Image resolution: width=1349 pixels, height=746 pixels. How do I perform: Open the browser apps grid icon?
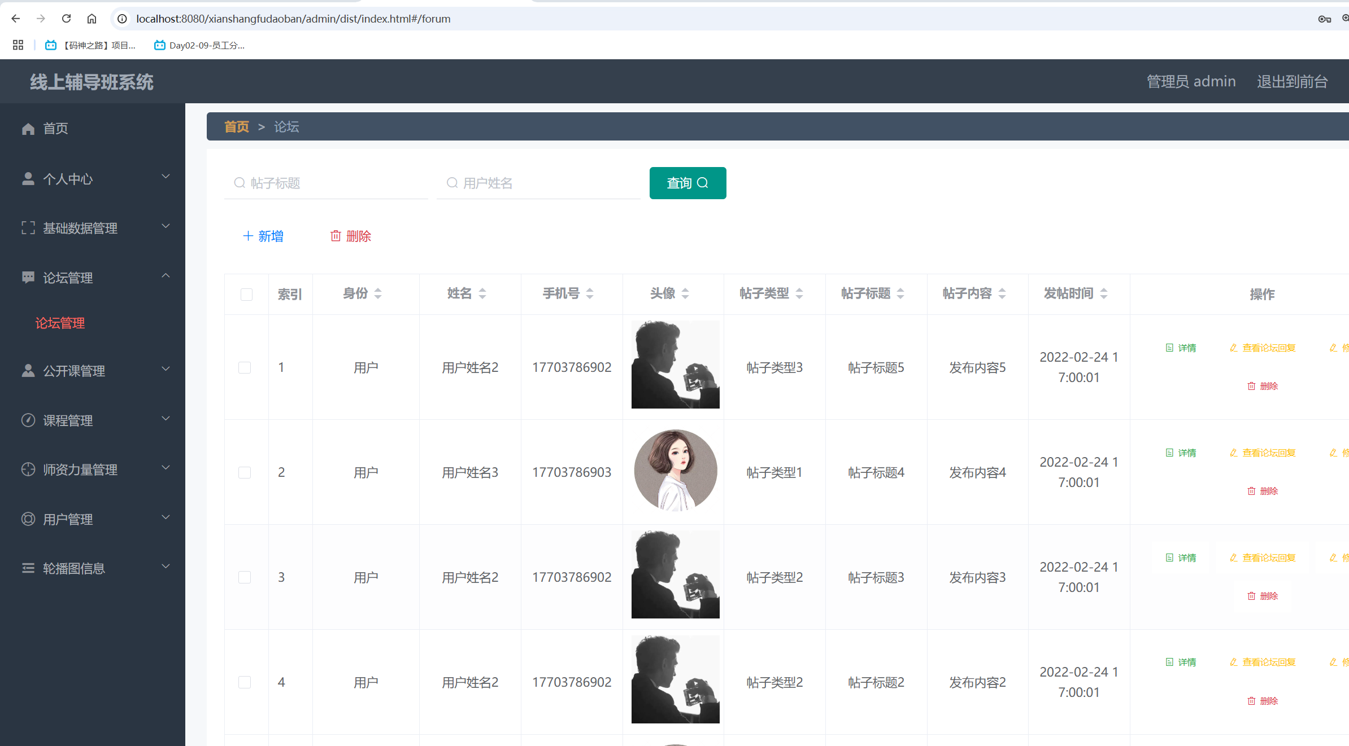(18, 45)
